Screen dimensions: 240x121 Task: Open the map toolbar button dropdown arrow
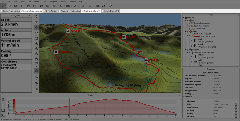point(71,6)
